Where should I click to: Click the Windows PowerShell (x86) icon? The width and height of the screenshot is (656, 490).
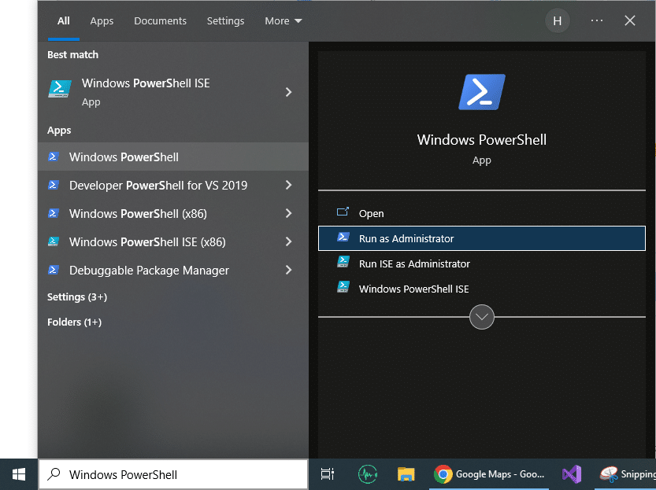(x=53, y=213)
